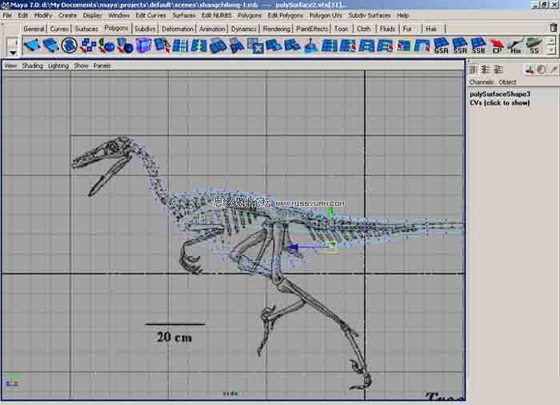This screenshot has width=560, height=405.
Task: Open the Shading panel menu
Action: (x=32, y=66)
